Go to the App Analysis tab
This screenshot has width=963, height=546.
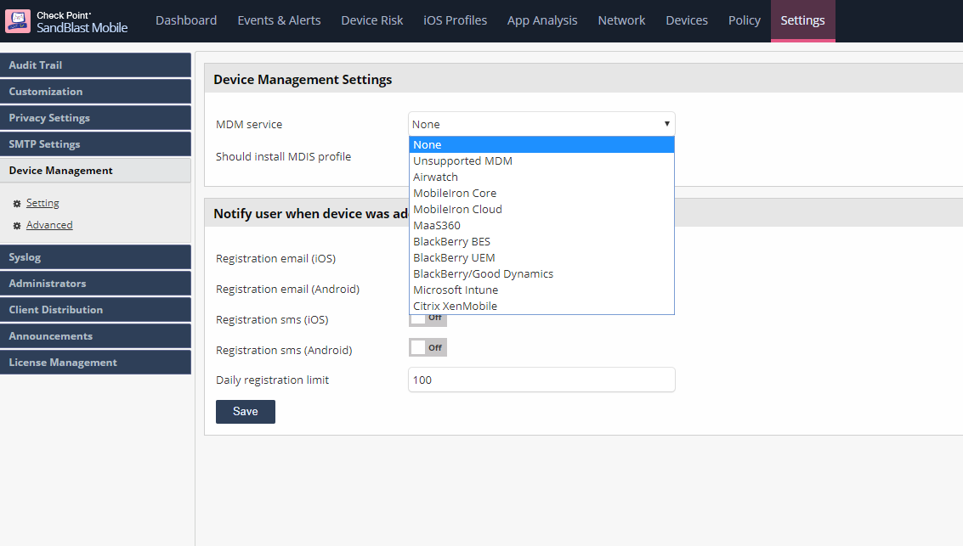pos(542,20)
